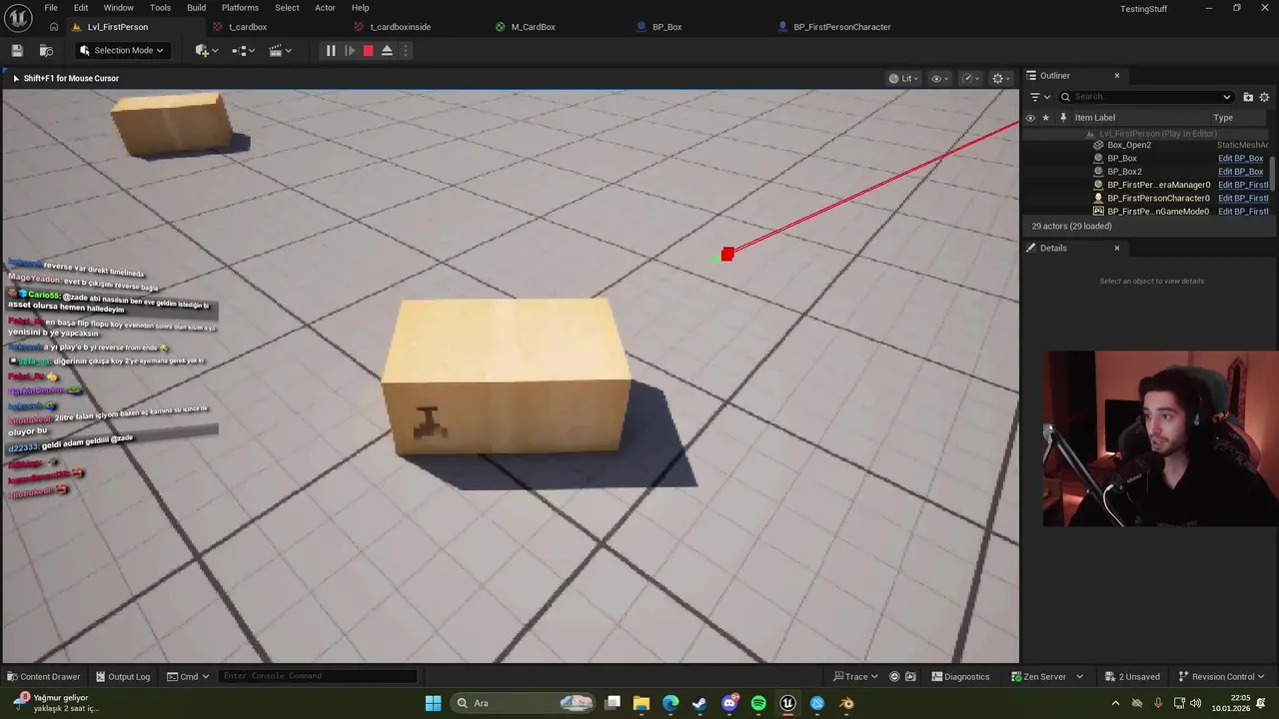Open the Outliner filter dropdown
This screenshot has height=719, width=1279.
click(1039, 97)
